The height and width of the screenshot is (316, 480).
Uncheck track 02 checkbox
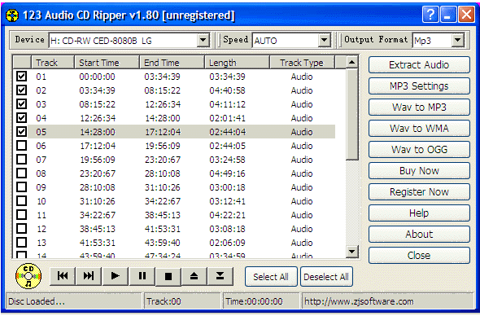point(21,90)
